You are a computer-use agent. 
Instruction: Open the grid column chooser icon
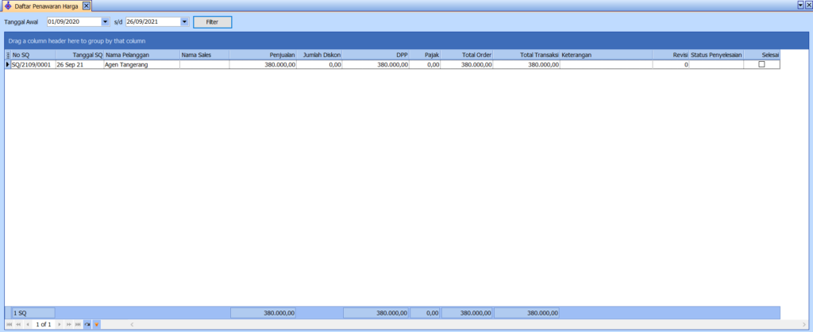(8, 55)
